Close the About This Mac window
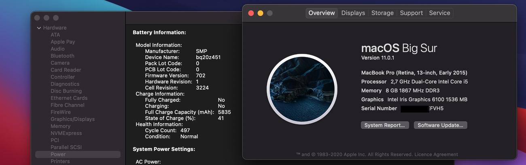The height and width of the screenshot is (165, 526). pyautogui.click(x=251, y=13)
